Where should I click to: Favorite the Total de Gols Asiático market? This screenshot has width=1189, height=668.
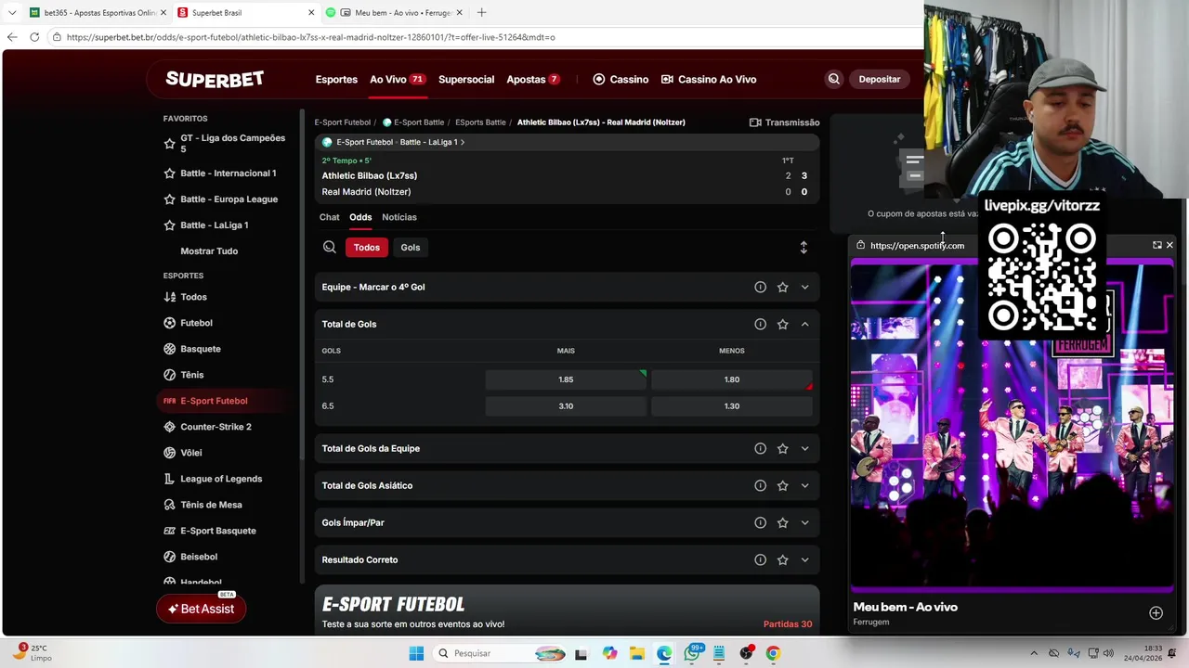[x=782, y=485]
